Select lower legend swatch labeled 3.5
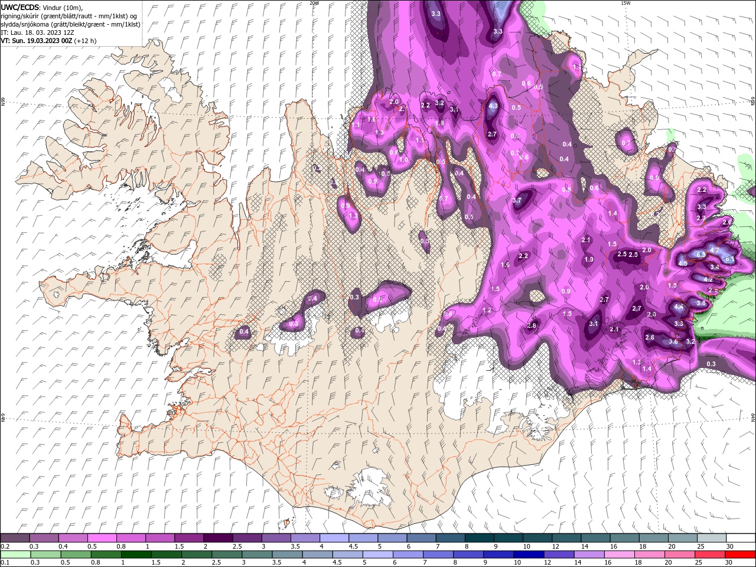756x567 pixels. 287,554
